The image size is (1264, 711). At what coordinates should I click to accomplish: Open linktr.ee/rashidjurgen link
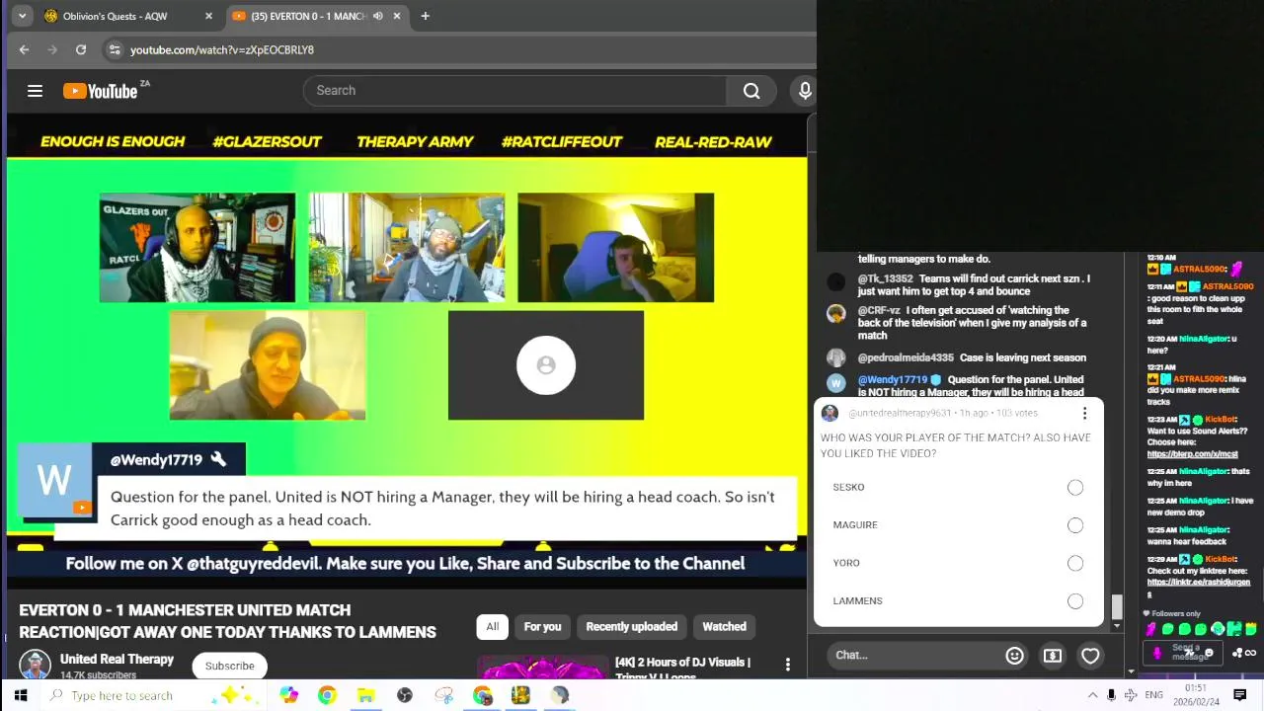[1198, 588]
